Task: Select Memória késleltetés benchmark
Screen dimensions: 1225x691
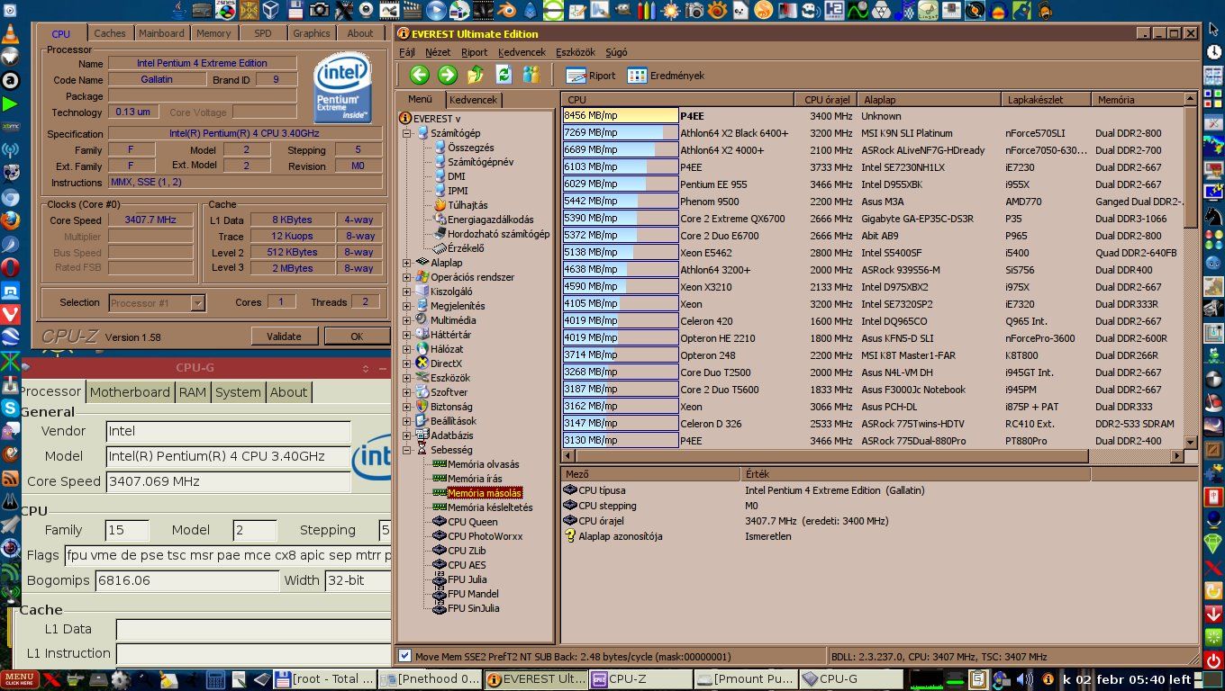Action: [489, 507]
